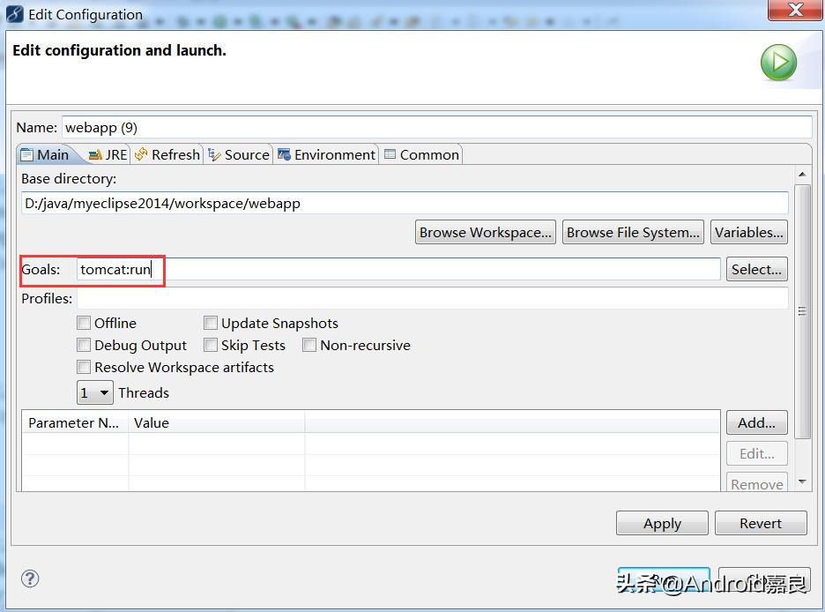Image resolution: width=825 pixels, height=612 pixels.
Task: Click inside the Profiles text field
Action: [x=432, y=299]
